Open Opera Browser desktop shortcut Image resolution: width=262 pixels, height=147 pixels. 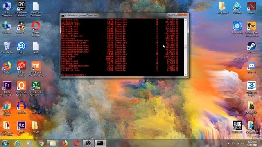point(36,29)
